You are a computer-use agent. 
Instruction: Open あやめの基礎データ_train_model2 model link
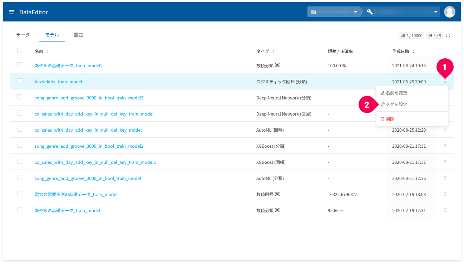point(69,65)
